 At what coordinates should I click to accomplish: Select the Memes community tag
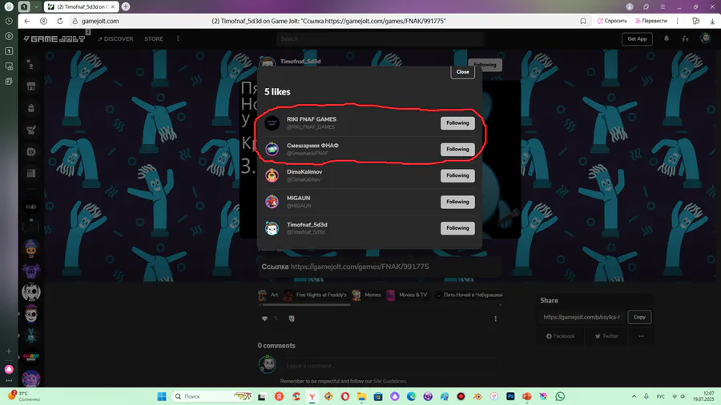(367, 295)
